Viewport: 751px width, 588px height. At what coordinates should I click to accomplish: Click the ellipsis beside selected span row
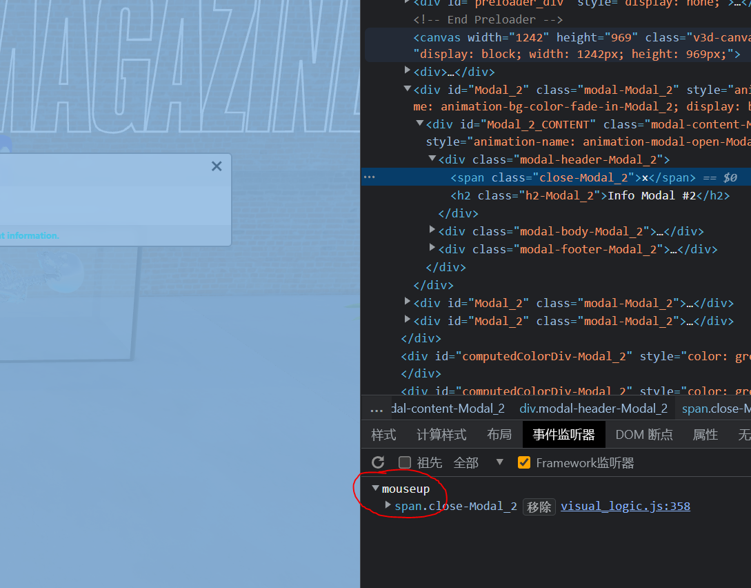tap(369, 177)
